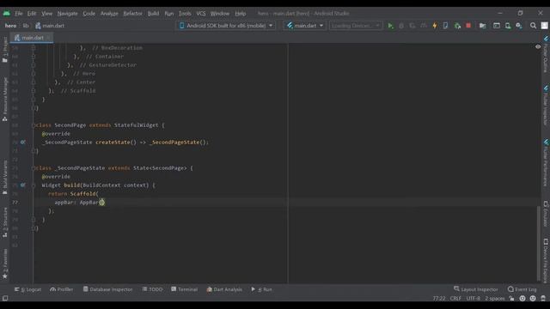
Task: Click override gutter icon beside build method
Action: coord(23,185)
